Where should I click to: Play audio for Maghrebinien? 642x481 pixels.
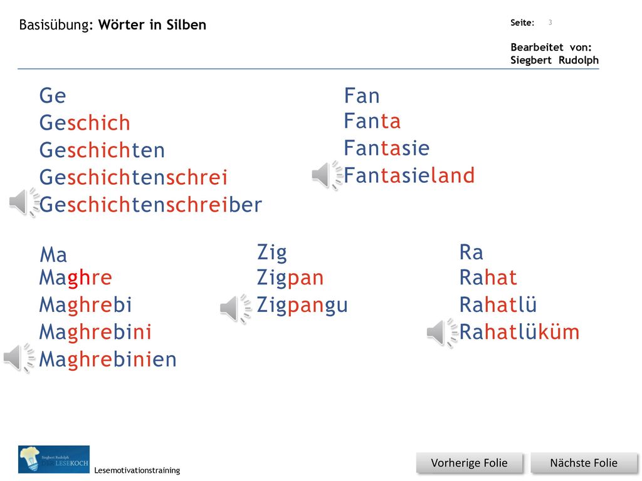coord(19,358)
